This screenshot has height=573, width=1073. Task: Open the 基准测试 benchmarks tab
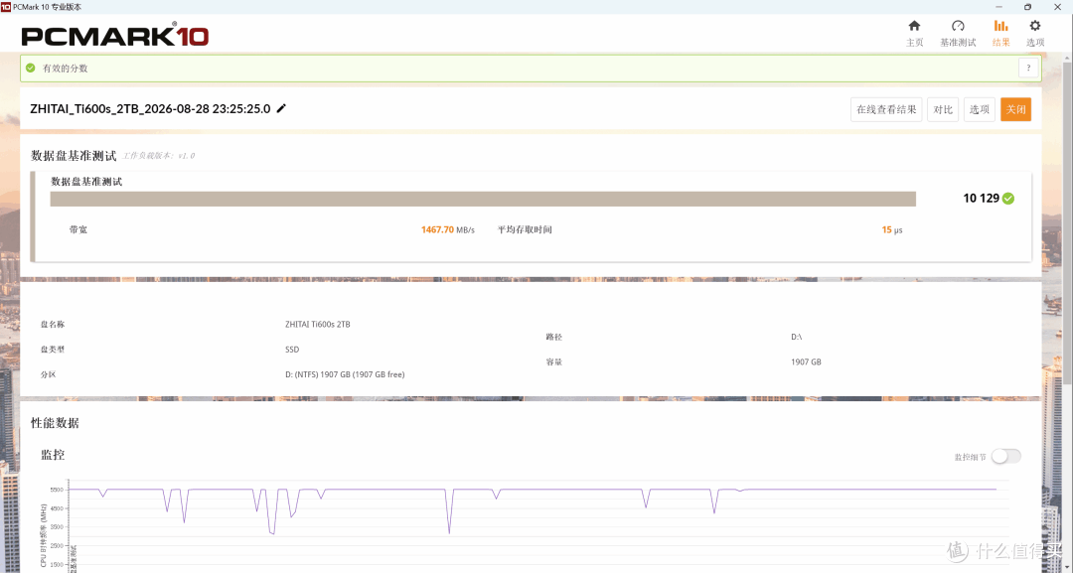(958, 33)
